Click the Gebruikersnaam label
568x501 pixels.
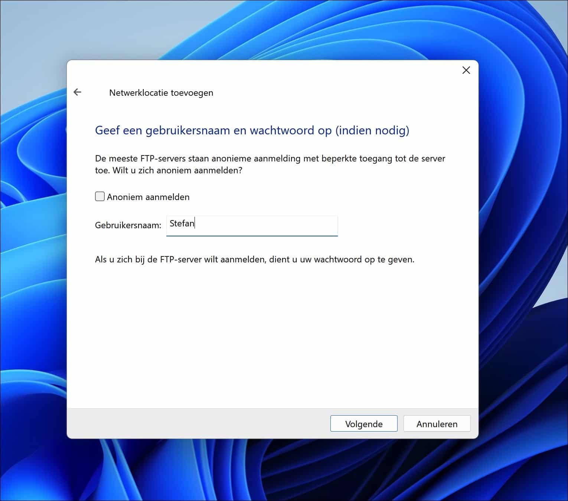click(x=127, y=225)
